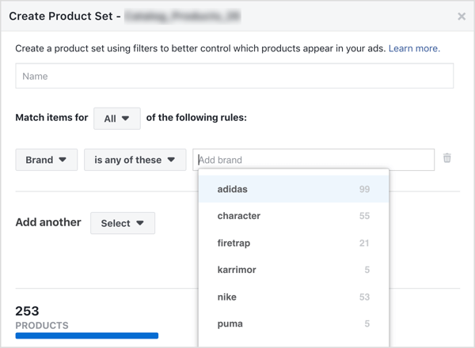Choose character from the brand list

[294, 216]
